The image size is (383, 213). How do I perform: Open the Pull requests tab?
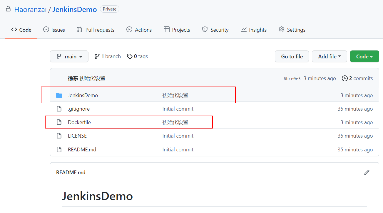[96, 30]
